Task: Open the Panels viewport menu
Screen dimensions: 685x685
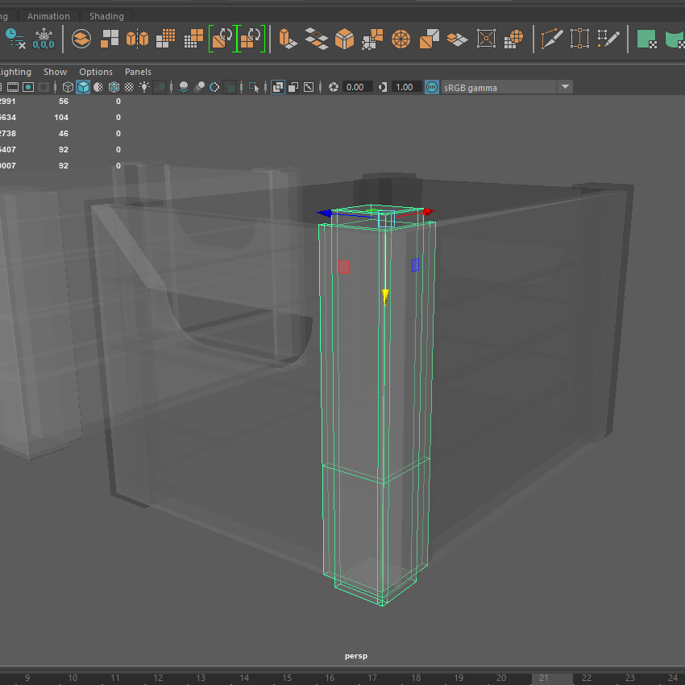Action: (x=138, y=72)
